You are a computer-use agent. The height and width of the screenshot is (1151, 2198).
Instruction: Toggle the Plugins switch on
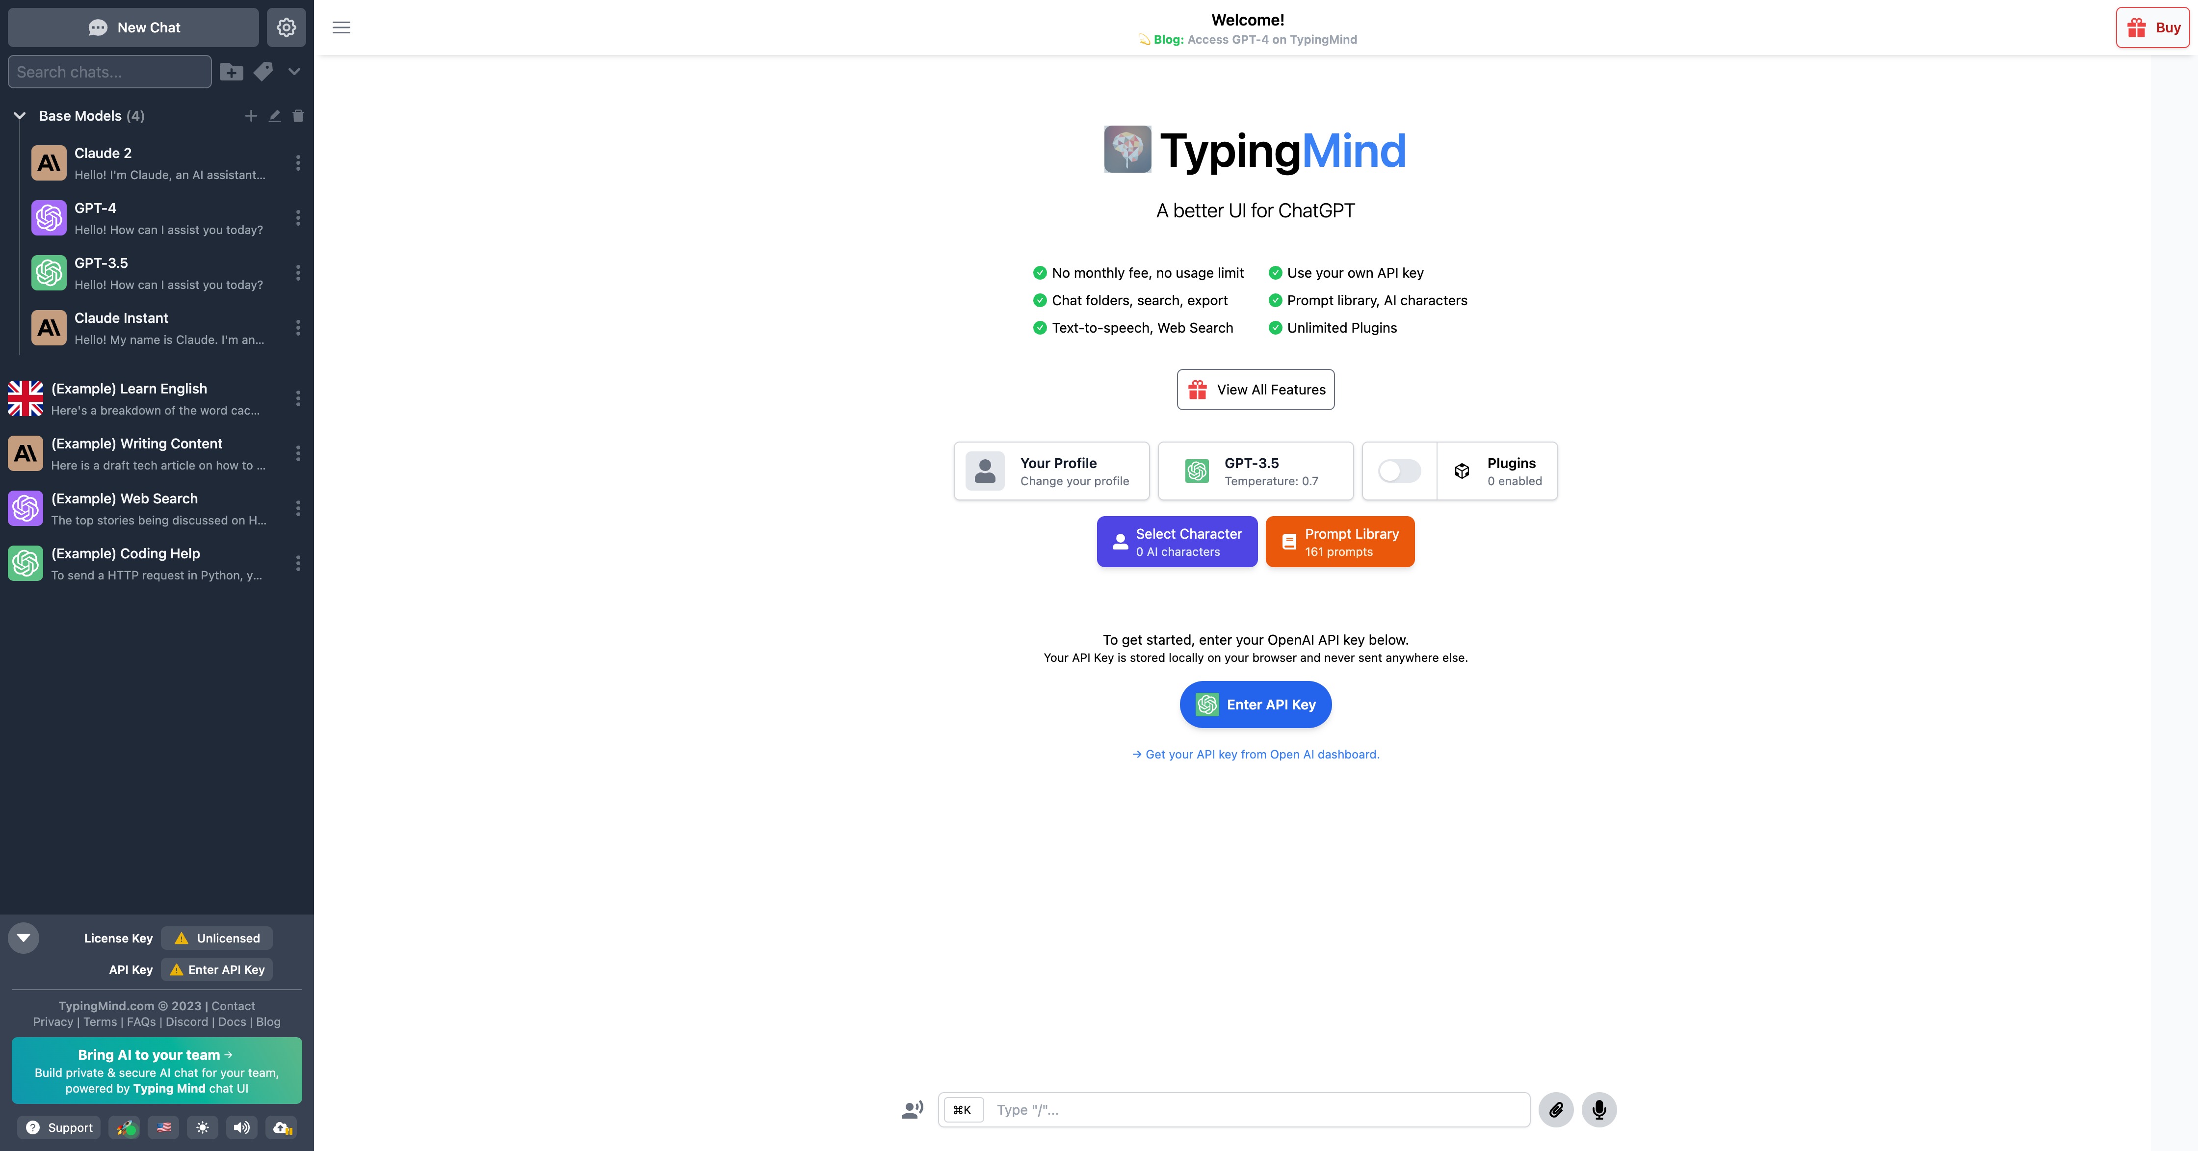(x=1399, y=471)
